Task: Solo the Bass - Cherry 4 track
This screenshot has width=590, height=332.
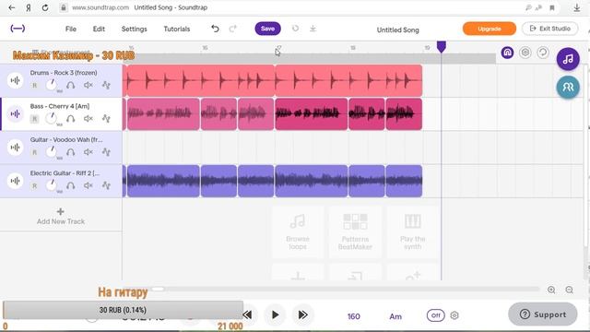Action: coord(70,119)
